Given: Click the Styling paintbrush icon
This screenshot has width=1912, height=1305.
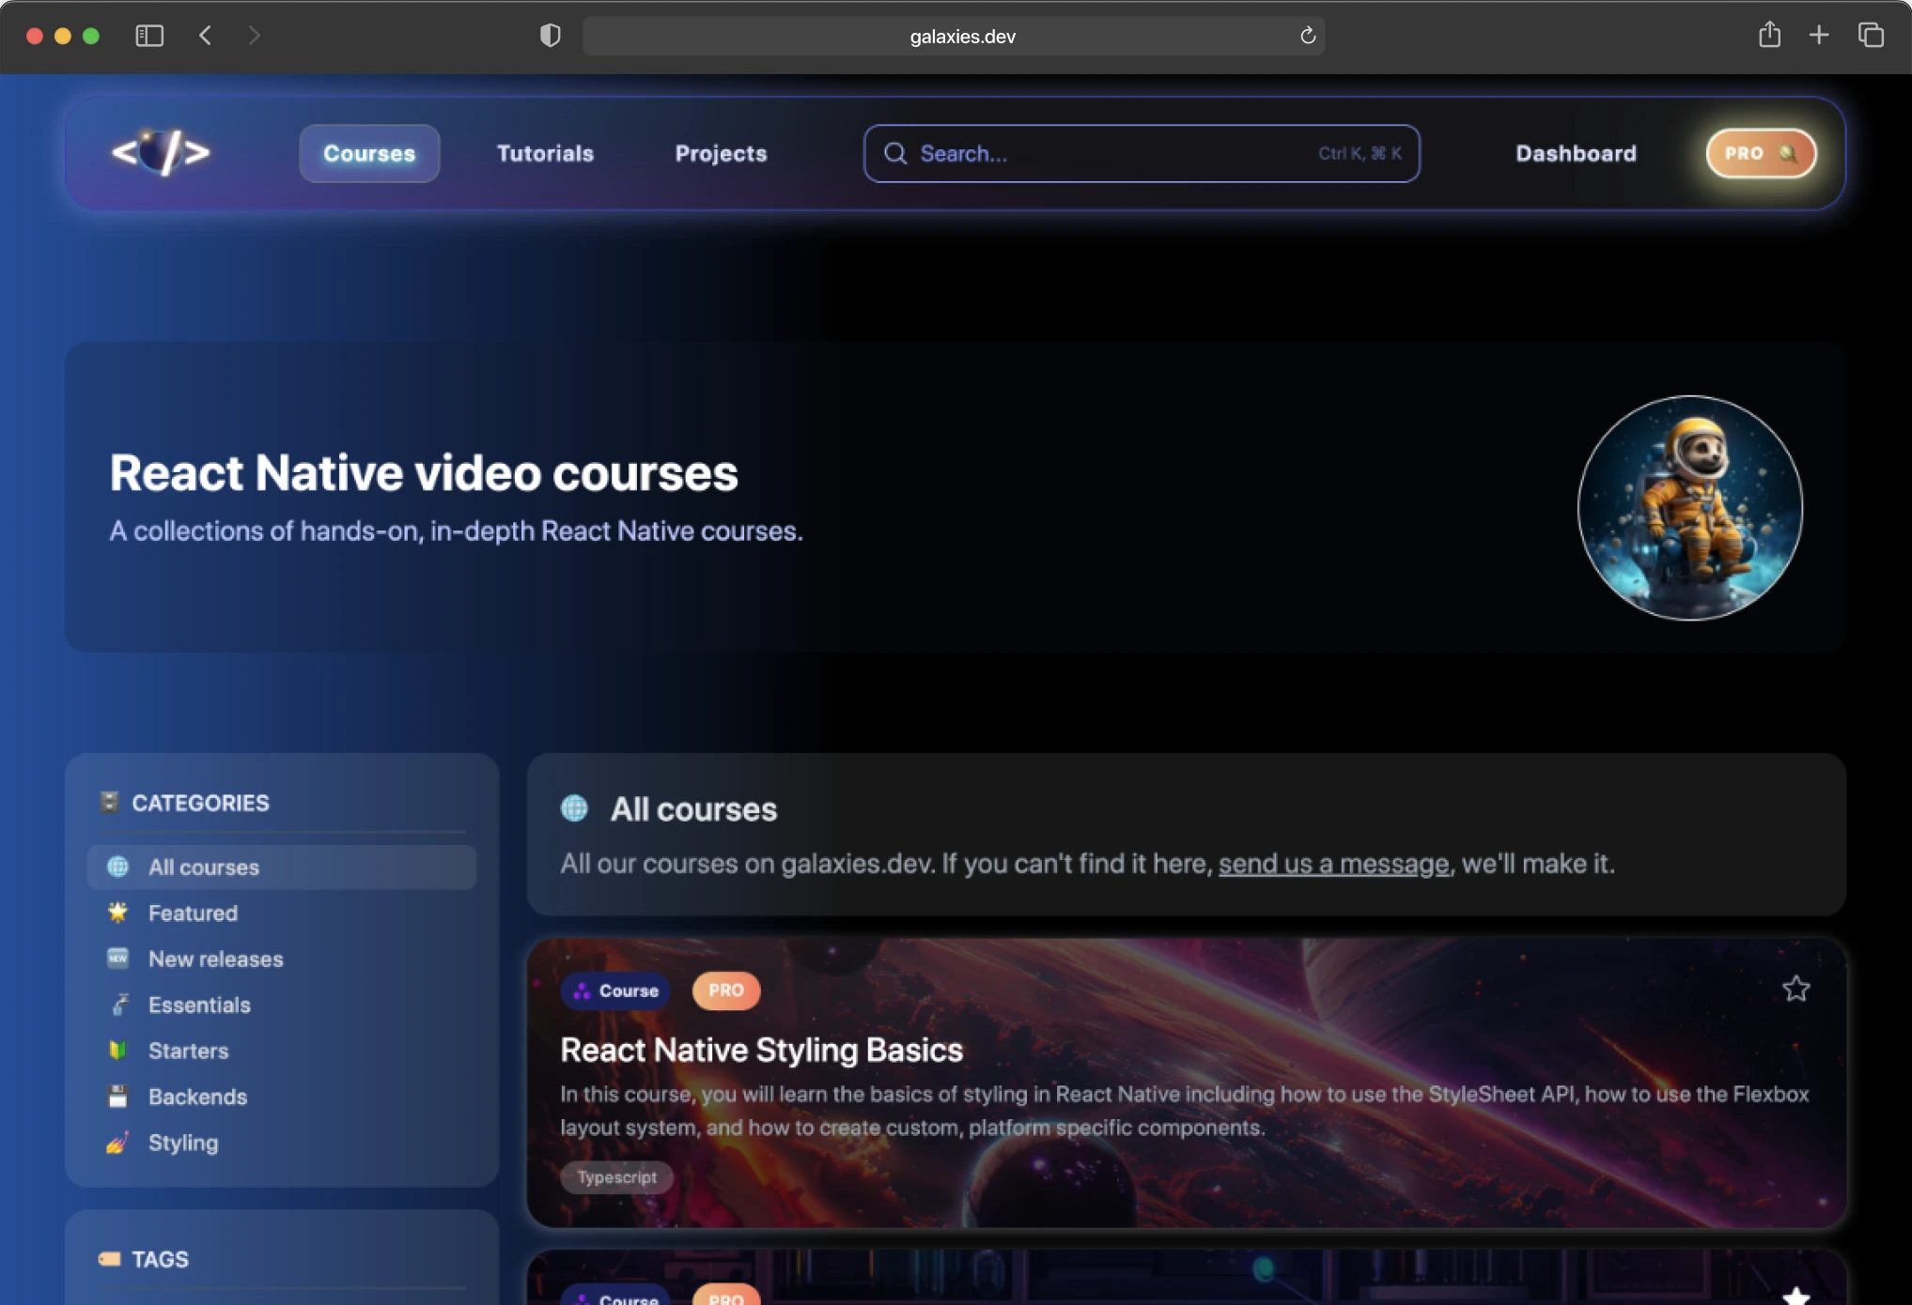Looking at the screenshot, I should [x=117, y=1143].
